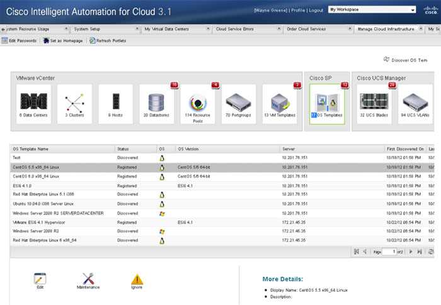The height and width of the screenshot is (305, 441).
Task: Select the CentOS 6.0 x86_64 Linux row
Action: point(222,177)
